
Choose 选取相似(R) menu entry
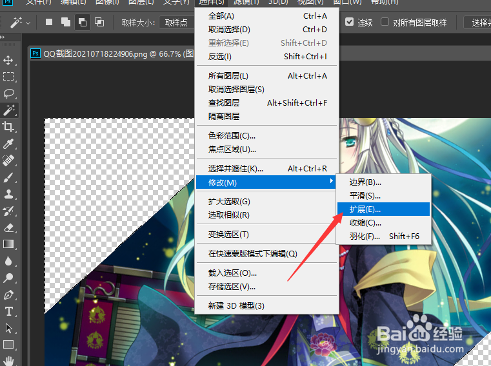267,215
